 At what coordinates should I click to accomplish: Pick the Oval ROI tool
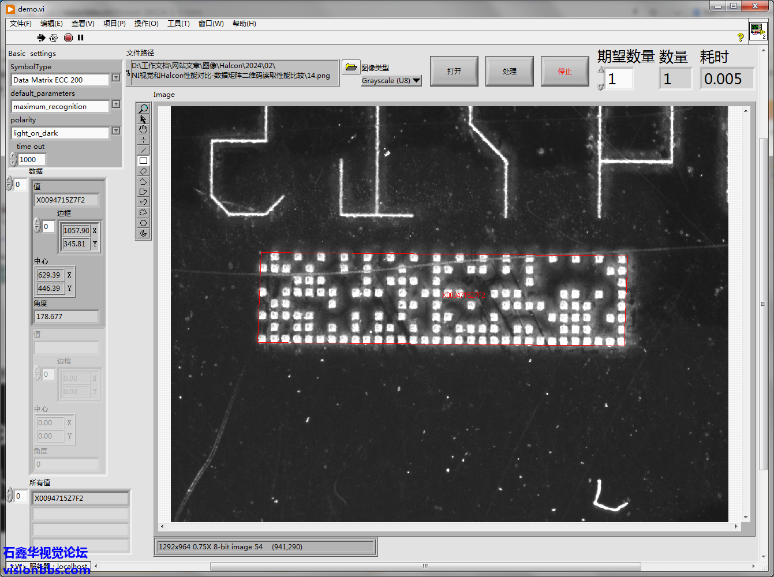[x=143, y=223]
